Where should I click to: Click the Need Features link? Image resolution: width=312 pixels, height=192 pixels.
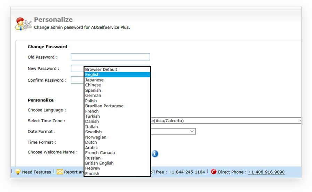click(x=37, y=172)
